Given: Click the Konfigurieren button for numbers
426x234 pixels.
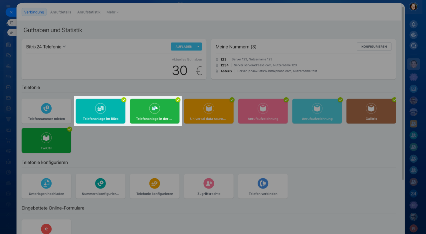Looking at the screenshot, I should click(x=374, y=47).
